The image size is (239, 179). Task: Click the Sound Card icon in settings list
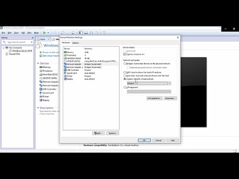point(65,73)
